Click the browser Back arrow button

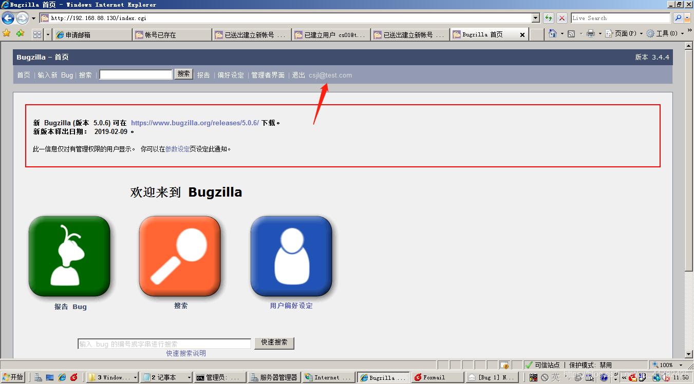[8, 18]
